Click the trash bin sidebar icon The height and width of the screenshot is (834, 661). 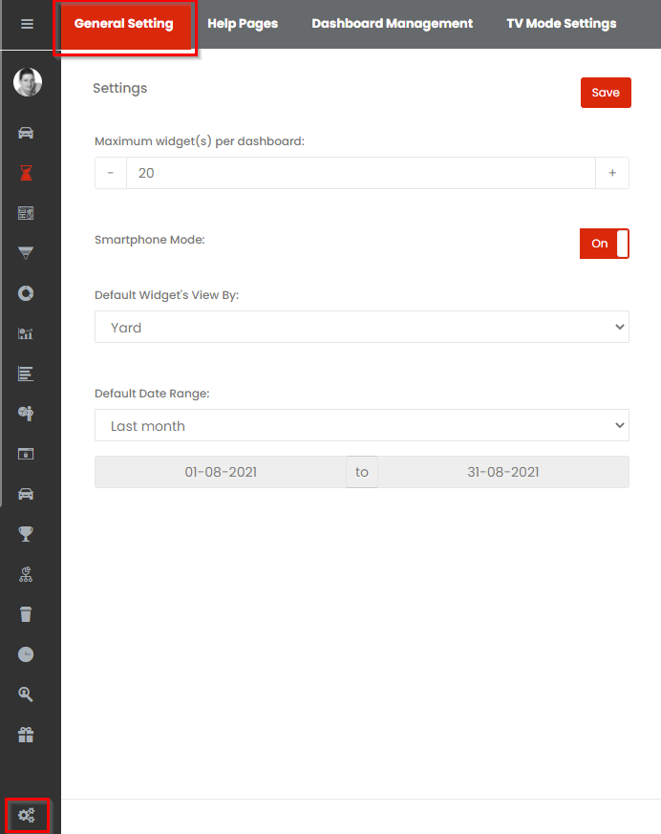[26, 614]
